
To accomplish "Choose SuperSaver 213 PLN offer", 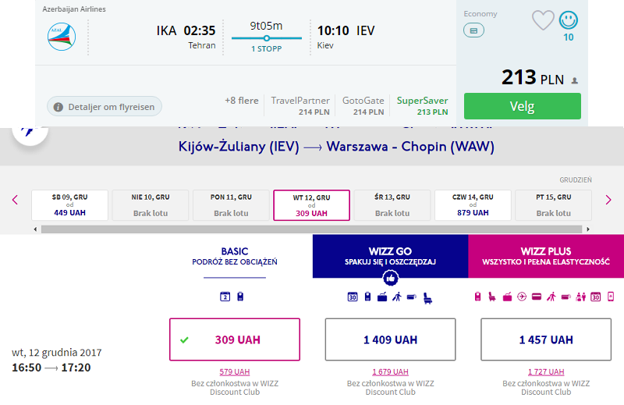I will pyautogui.click(x=422, y=105).
